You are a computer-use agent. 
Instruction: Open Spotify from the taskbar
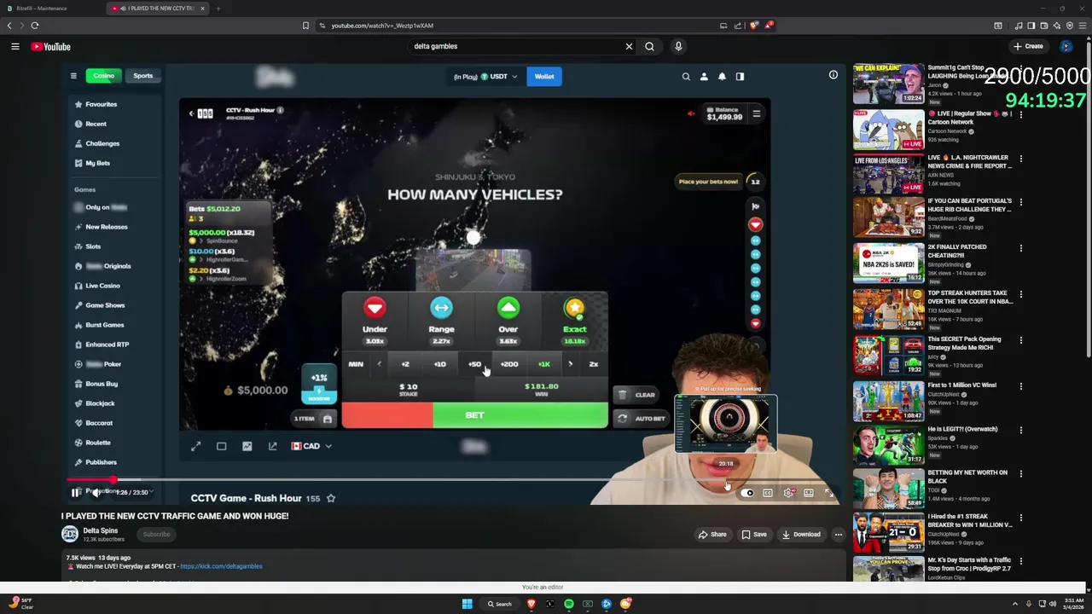(x=568, y=604)
